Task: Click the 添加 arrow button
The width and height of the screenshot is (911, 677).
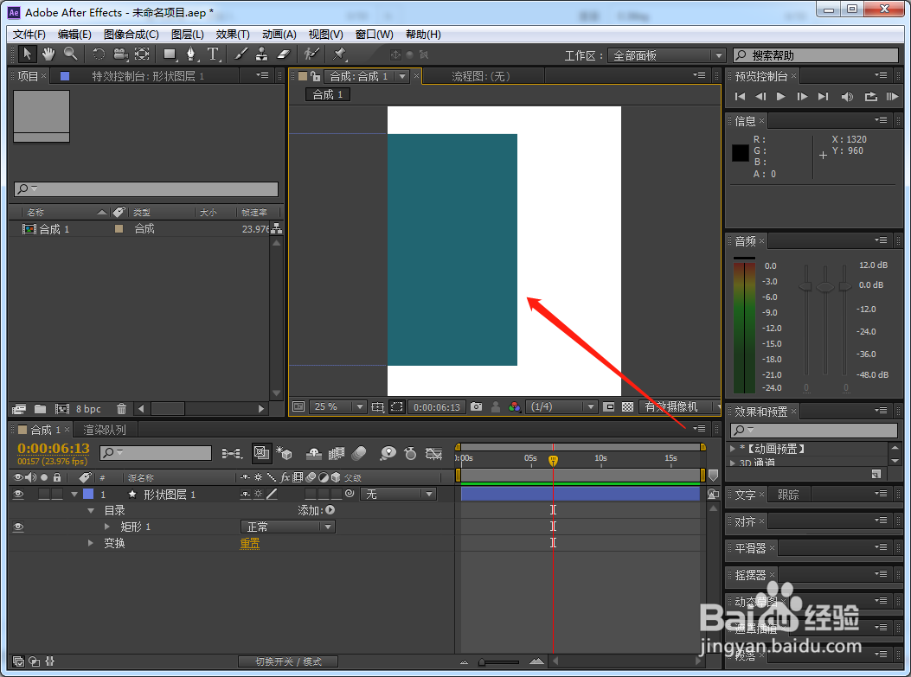Action: click(x=330, y=510)
